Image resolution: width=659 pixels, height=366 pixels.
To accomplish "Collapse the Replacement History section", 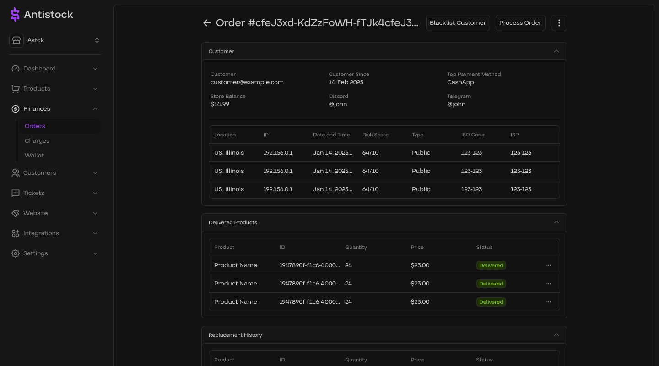I will pyautogui.click(x=556, y=335).
